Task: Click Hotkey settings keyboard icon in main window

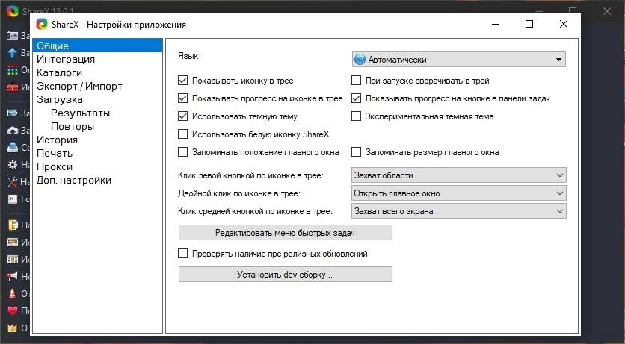Action: 13,198
